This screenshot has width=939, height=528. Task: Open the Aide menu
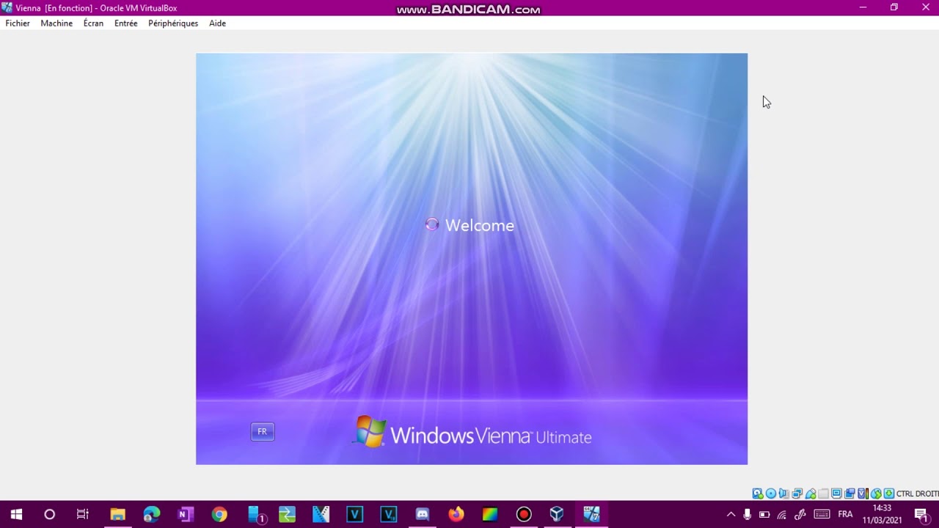(x=217, y=23)
